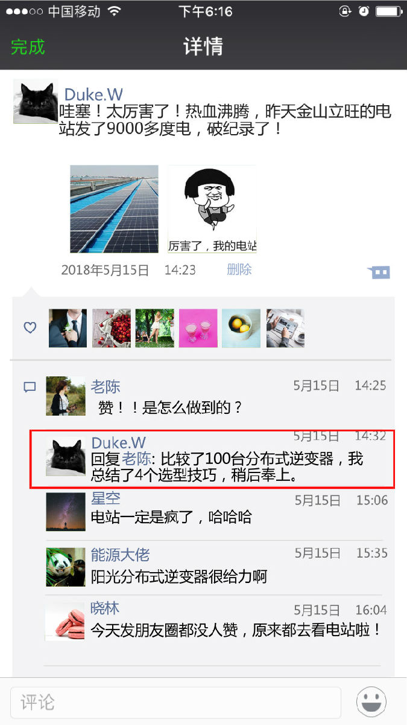Tap the cherries liker avatar
The image size is (407, 725).
pos(111,328)
